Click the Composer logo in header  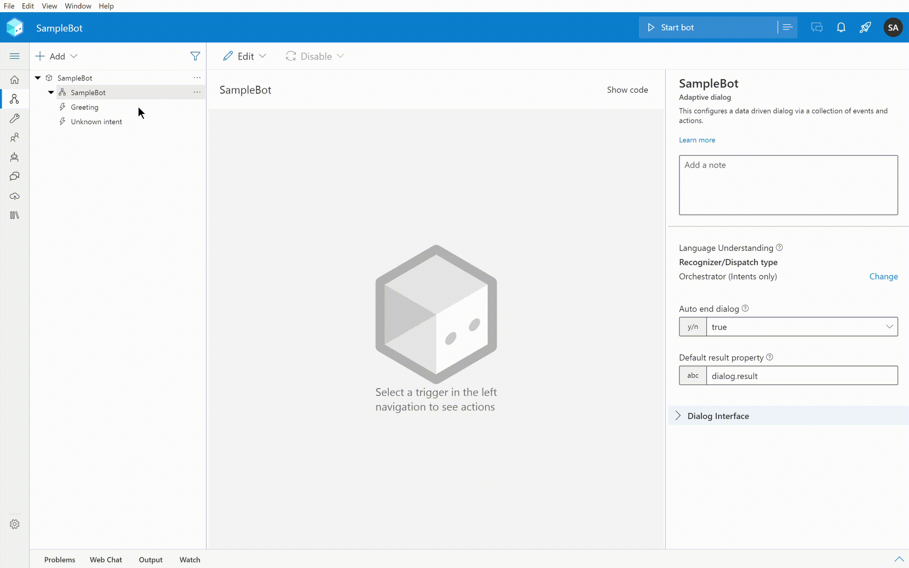pos(15,28)
